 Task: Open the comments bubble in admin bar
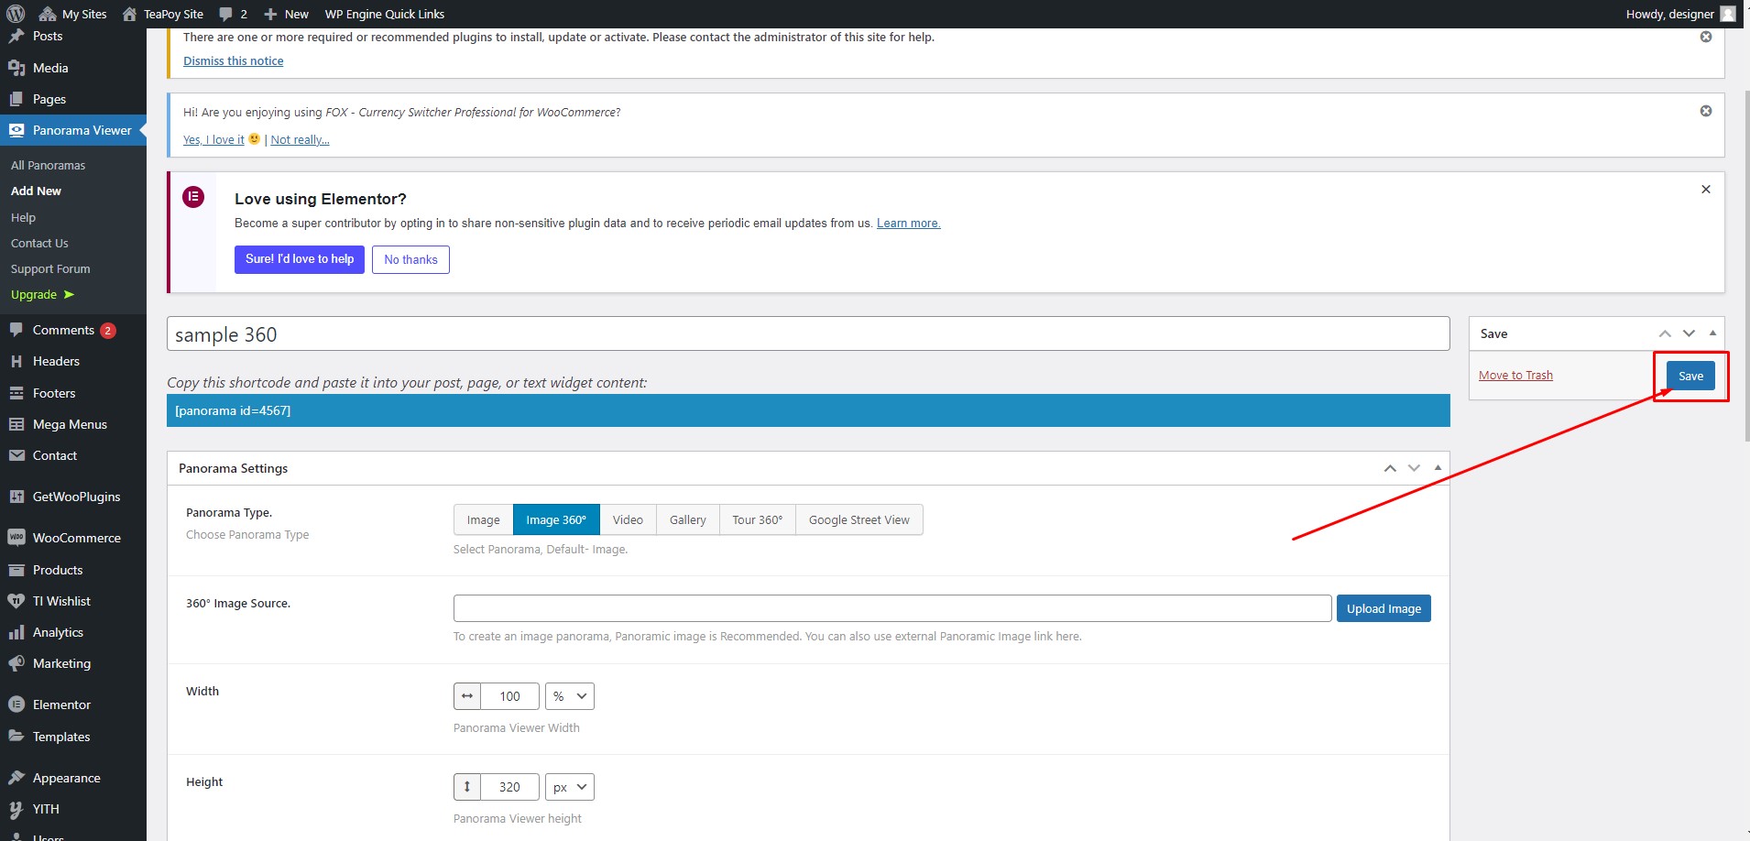pos(233,14)
